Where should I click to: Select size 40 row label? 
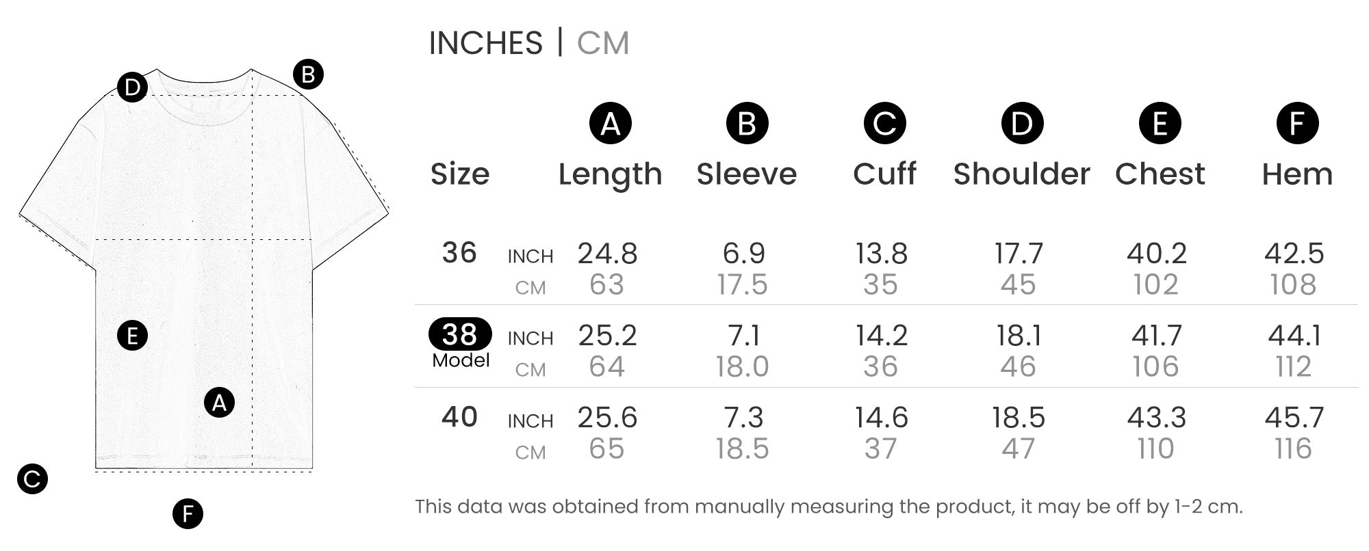pos(459,417)
